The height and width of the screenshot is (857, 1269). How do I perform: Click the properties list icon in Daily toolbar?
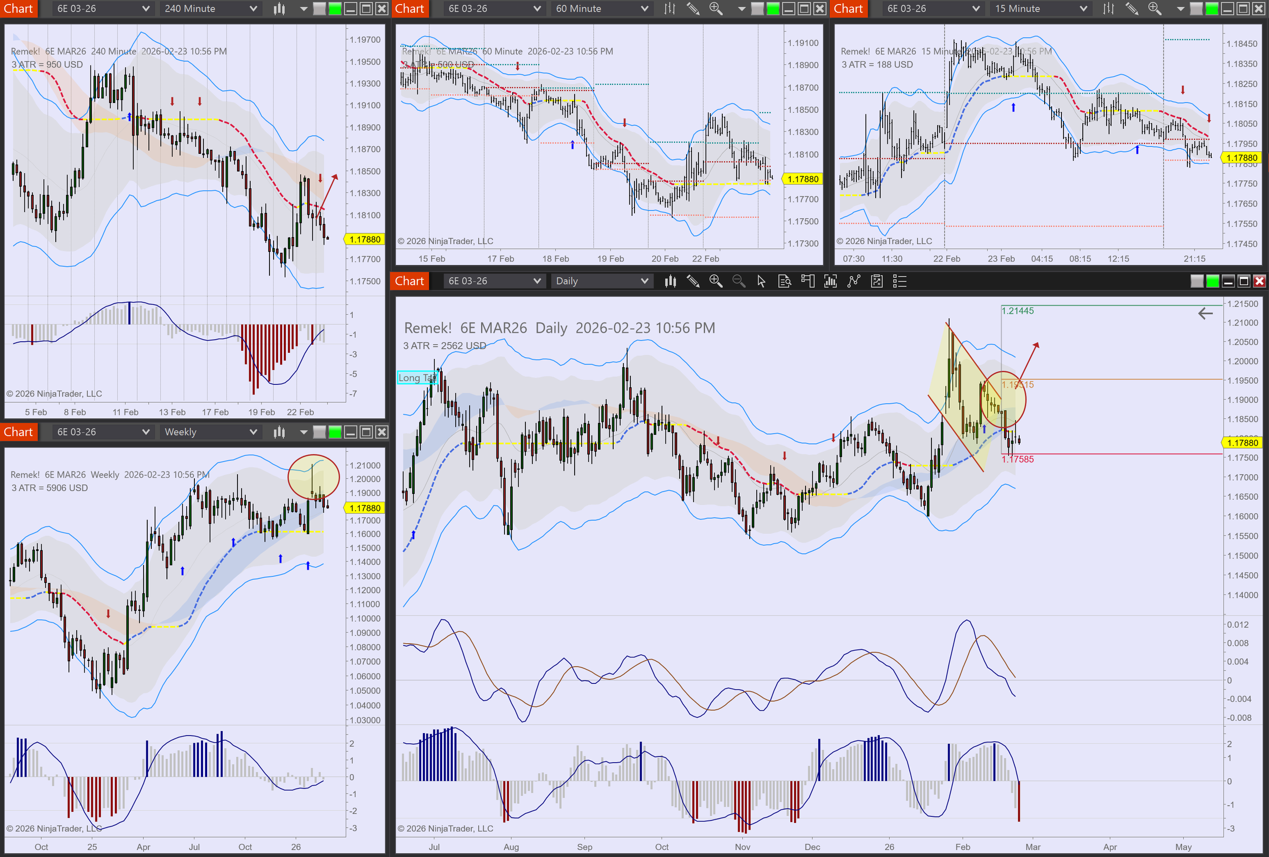(899, 281)
